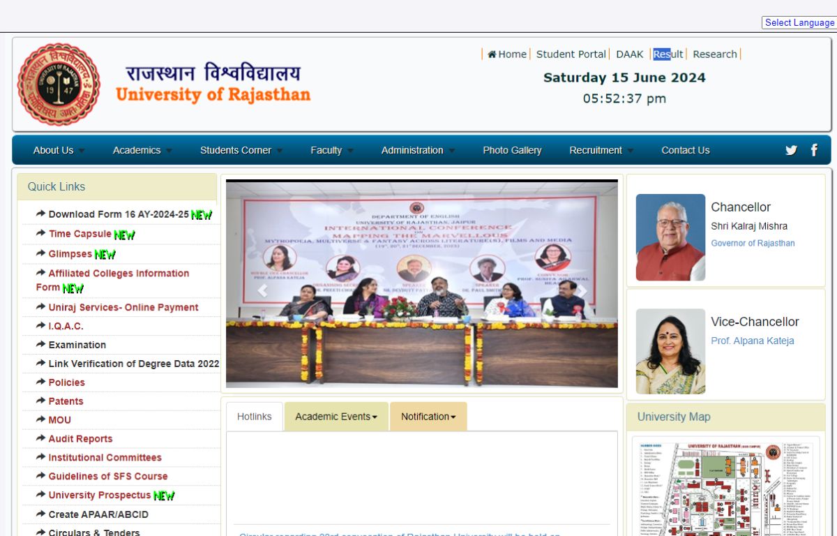The height and width of the screenshot is (536, 837).
Task: Open the Research link in top menu
Action: click(x=715, y=54)
